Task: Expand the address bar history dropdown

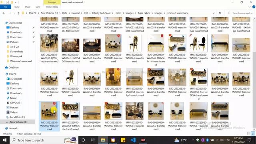Action: [214, 13]
